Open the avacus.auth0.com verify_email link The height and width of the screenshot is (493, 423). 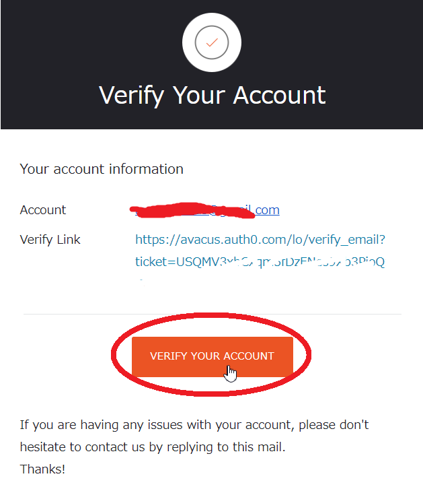click(x=260, y=239)
